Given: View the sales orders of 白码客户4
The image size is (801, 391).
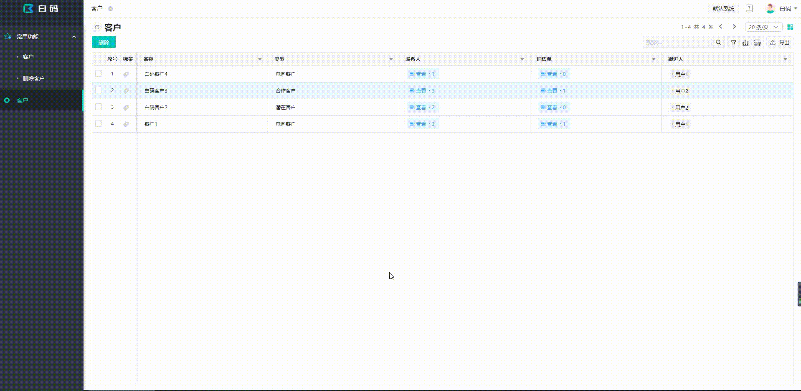Looking at the screenshot, I should 554,74.
